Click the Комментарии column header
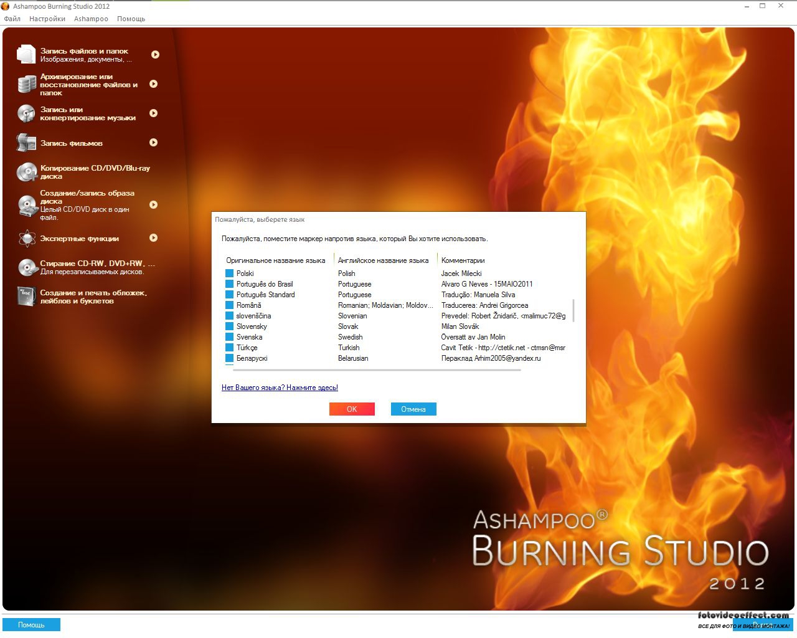This screenshot has width=797, height=638. [463, 260]
